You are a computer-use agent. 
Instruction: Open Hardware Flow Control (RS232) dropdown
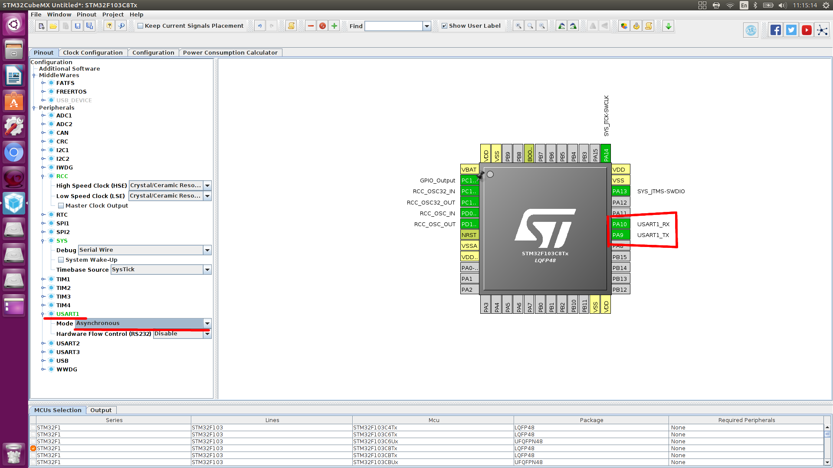207,334
